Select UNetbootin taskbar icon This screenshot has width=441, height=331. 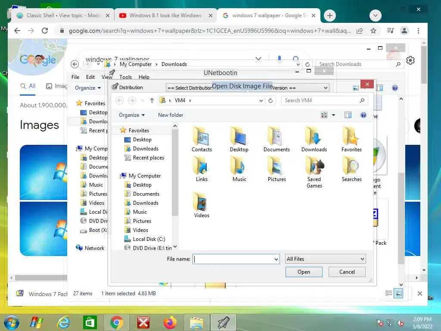pos(224,322)
